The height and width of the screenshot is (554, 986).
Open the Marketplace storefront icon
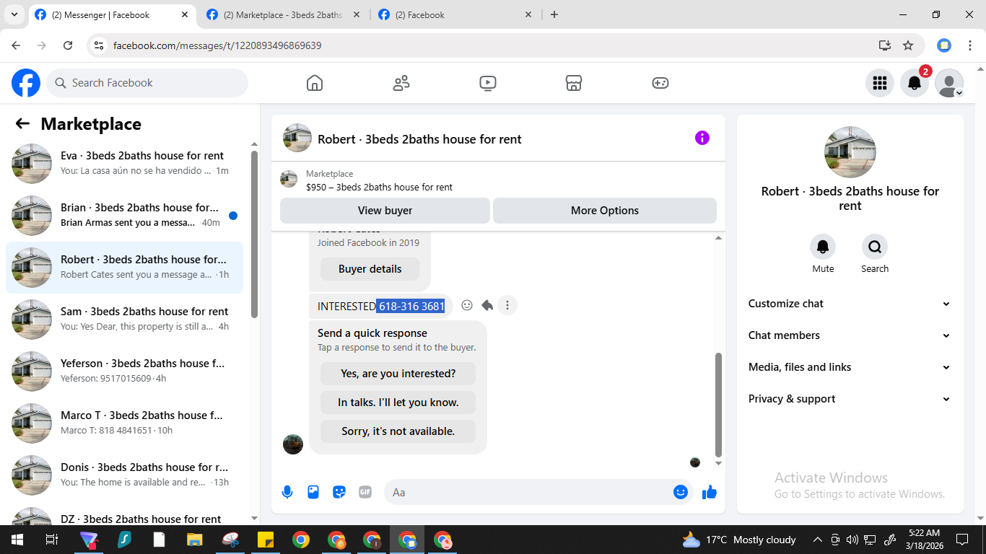tap(574, 83)
